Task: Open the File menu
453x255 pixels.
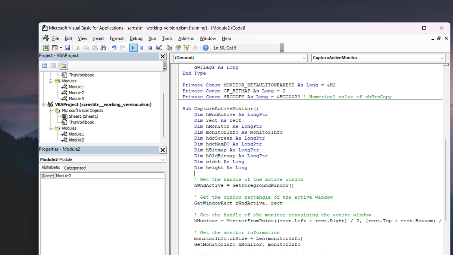Action: (55, 38)
